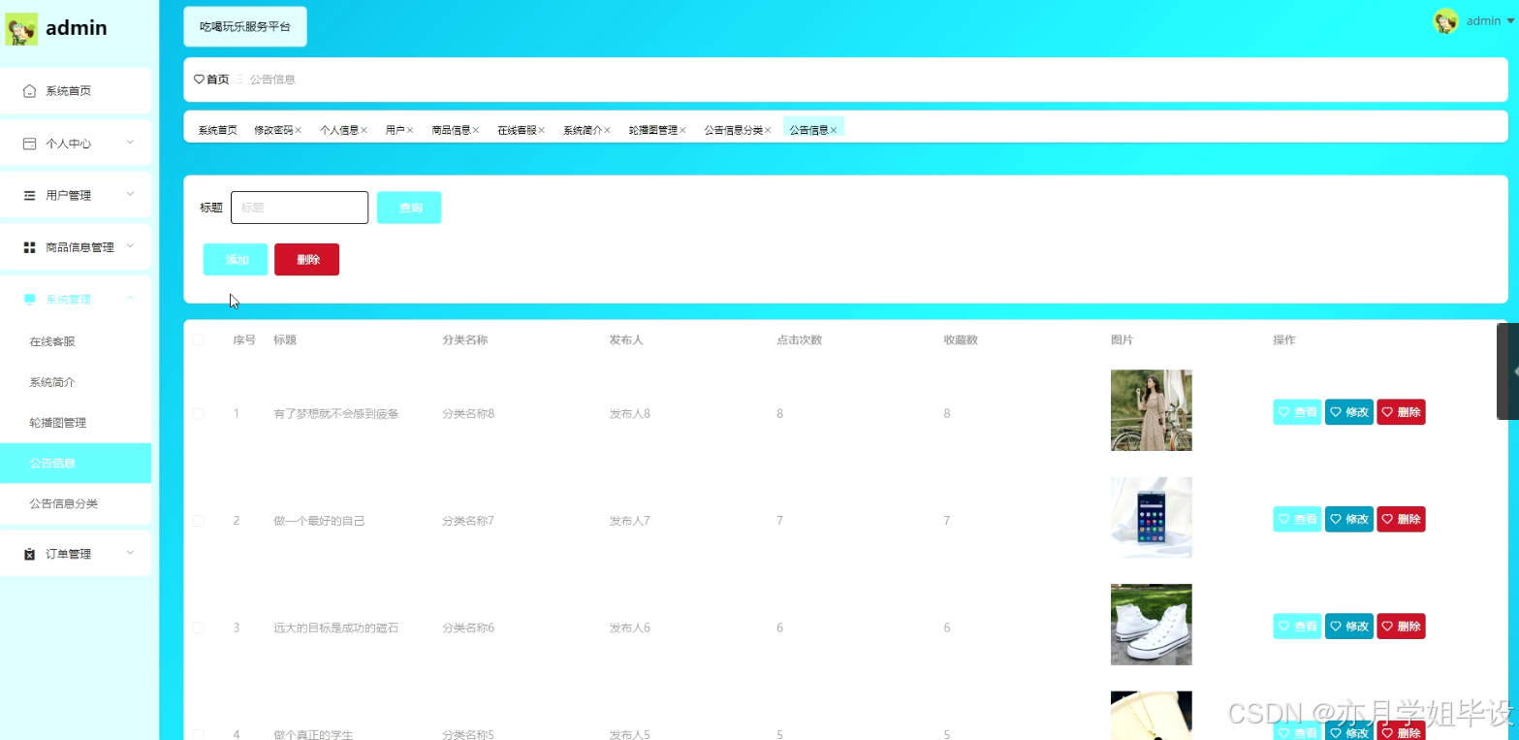Screen dimensions: 1519x740
Task: Open the admin dropdown arrow at top right
Action: coord(1510,21)
